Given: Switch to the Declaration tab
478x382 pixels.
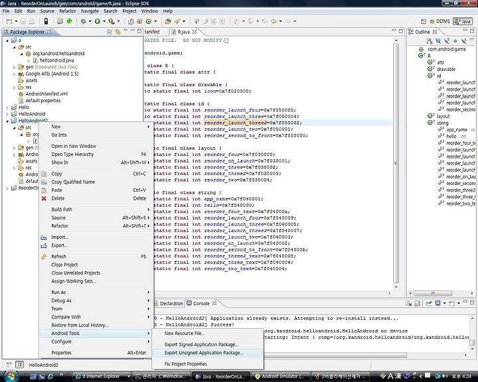Looking at the screenshot, I should [x=169, y=303].
